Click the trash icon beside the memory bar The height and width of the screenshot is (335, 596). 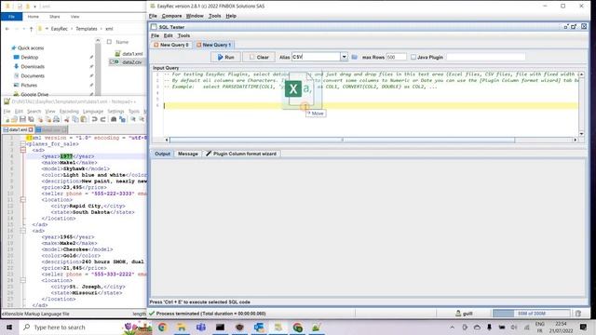coord(578,314)
